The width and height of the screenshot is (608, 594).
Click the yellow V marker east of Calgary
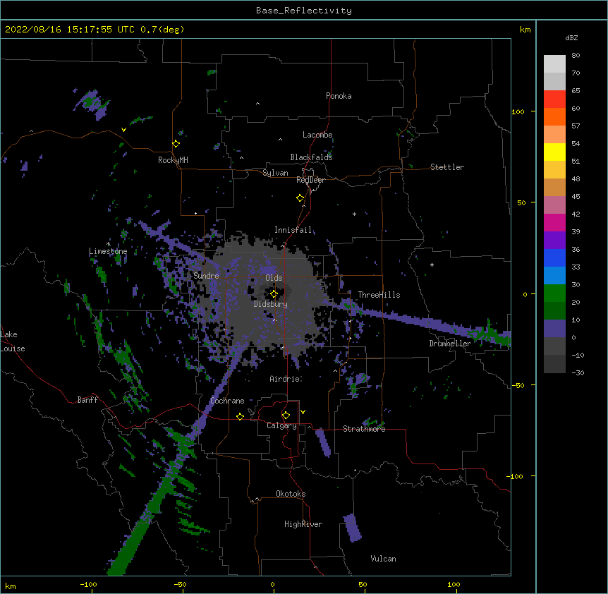[303, 412]
